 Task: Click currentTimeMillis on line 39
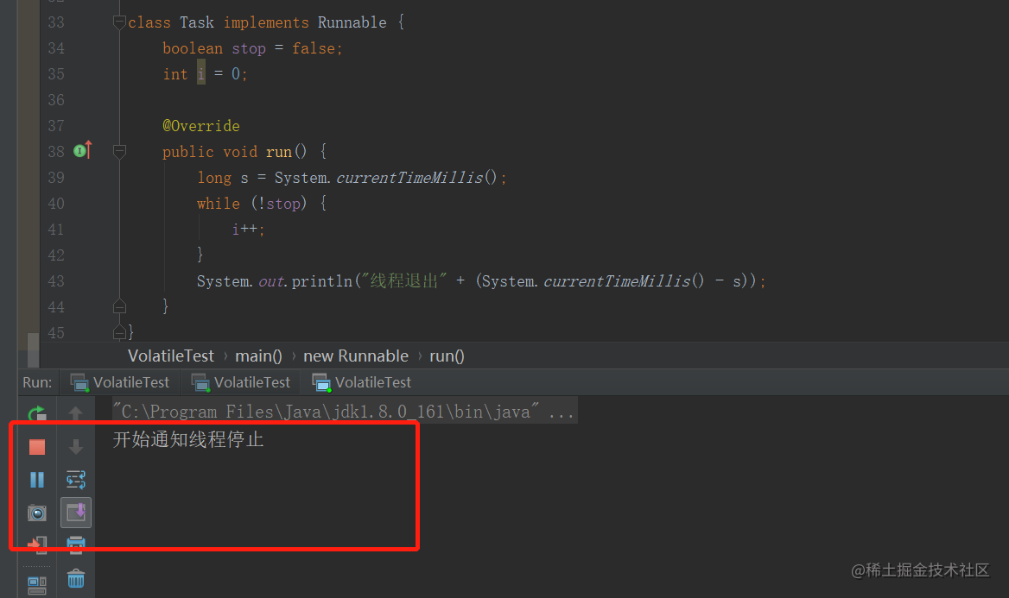click(409, 178)
